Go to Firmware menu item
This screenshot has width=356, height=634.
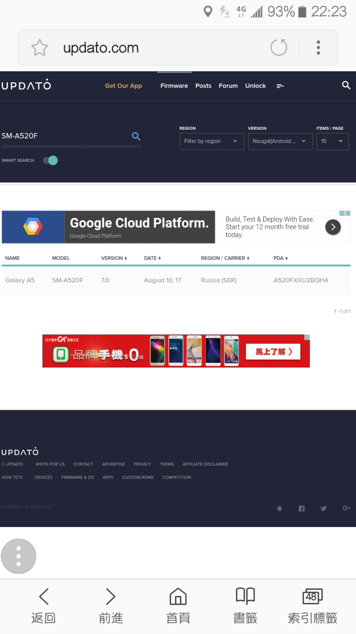[174, 86]
